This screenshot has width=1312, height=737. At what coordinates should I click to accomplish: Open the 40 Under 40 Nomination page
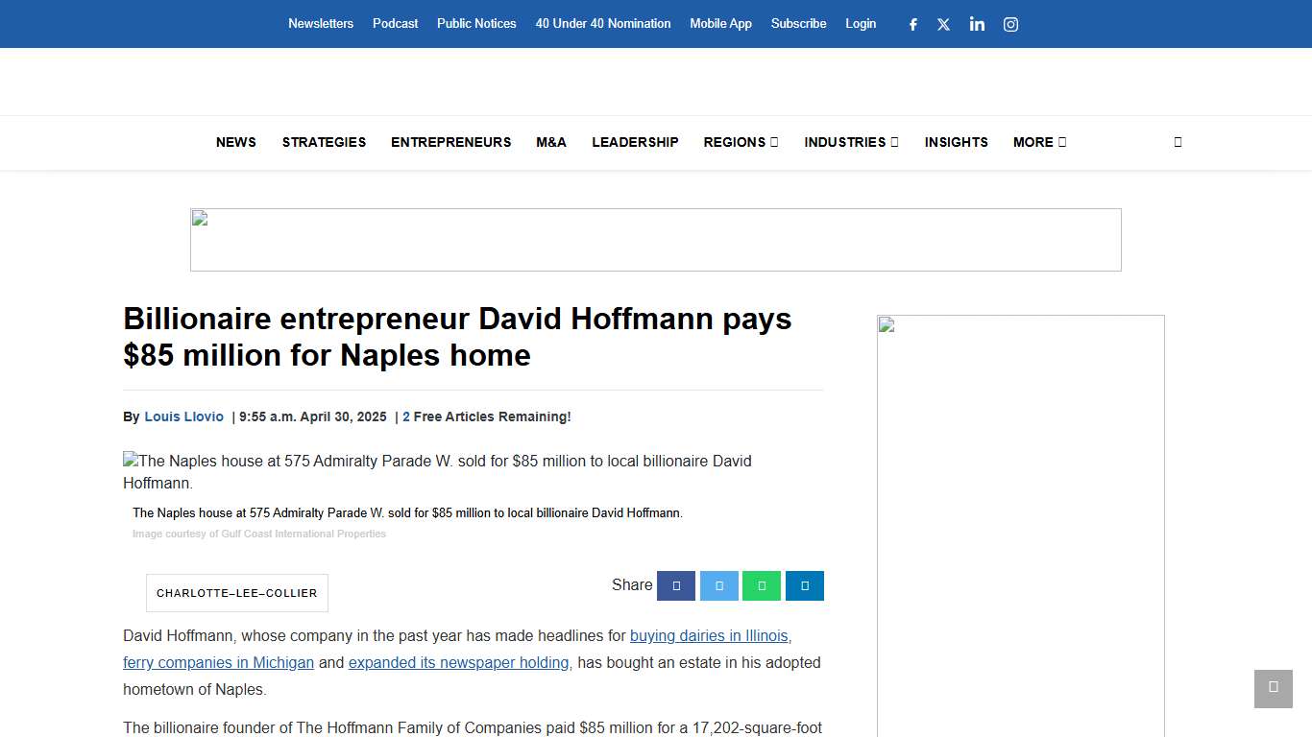coord(602,23)
